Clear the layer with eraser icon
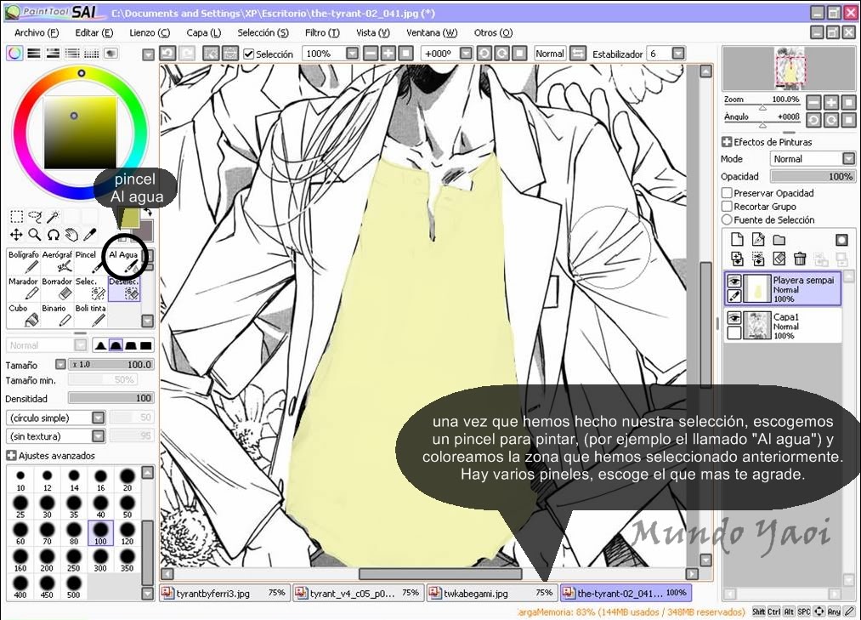 (779, 259)
